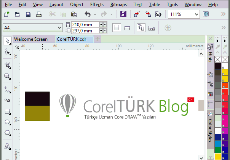This screenshot has height=160, width=230.
Task: Select the Freehand curve tool
Action: 7,90
